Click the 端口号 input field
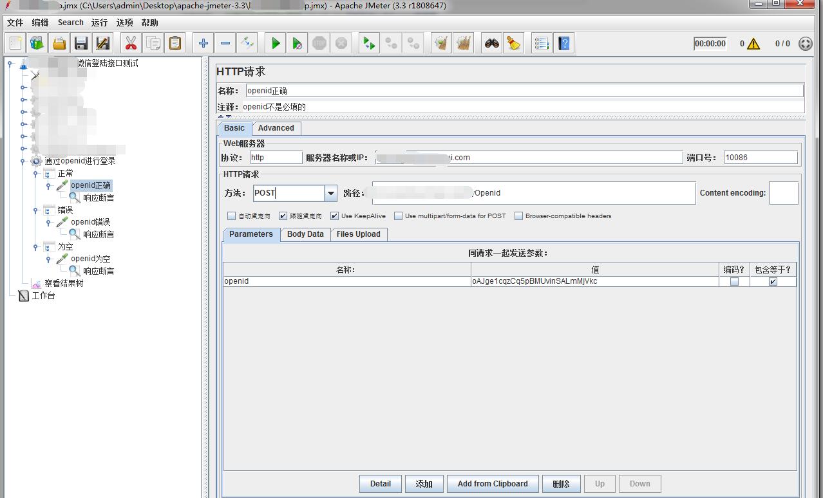The height and width of the screenshot is (498, 823). coord(761,158)
